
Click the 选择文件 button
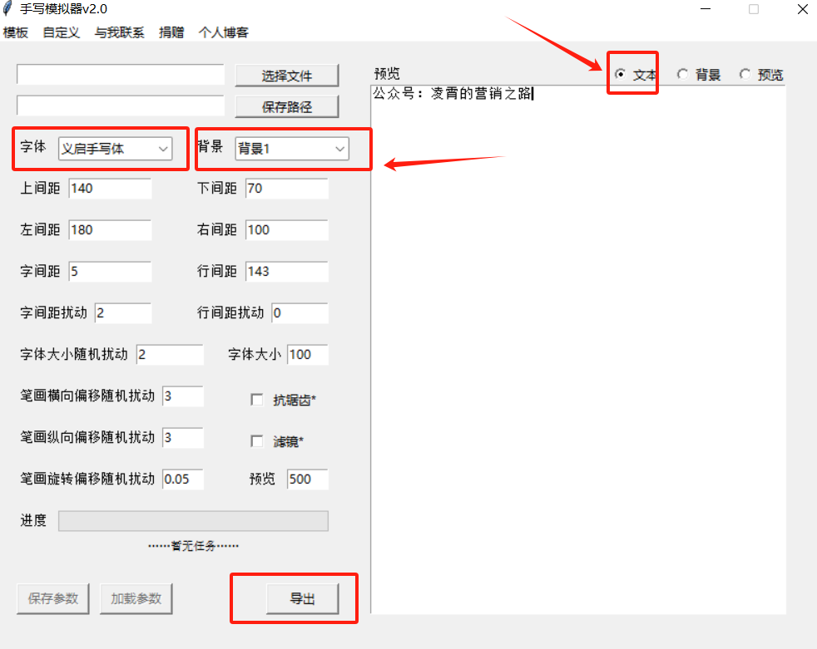click(287, 76)
